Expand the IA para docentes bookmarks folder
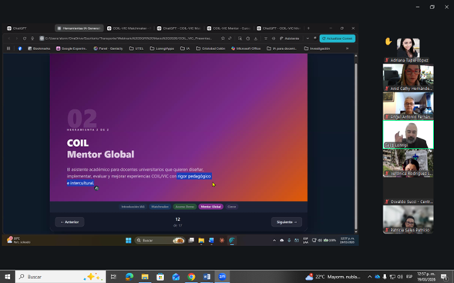 (281, 48)
